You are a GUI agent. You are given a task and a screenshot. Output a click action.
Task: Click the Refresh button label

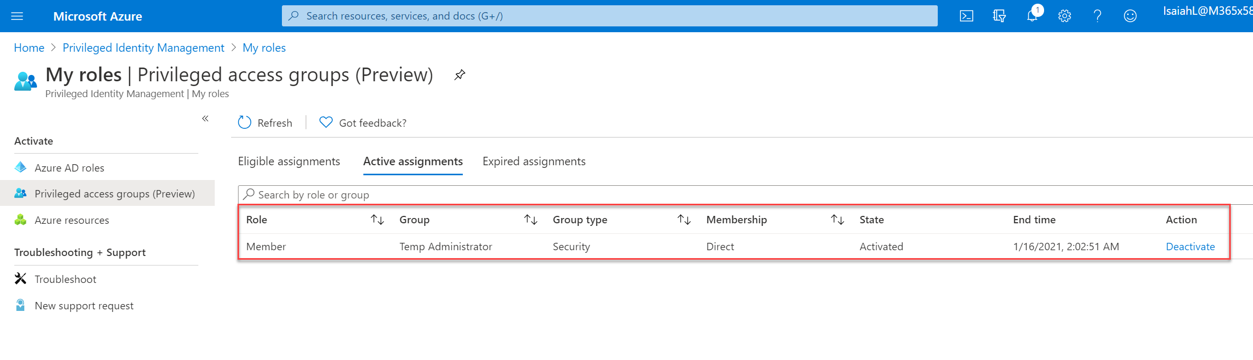pyautogui.click(x=275, y=123)
